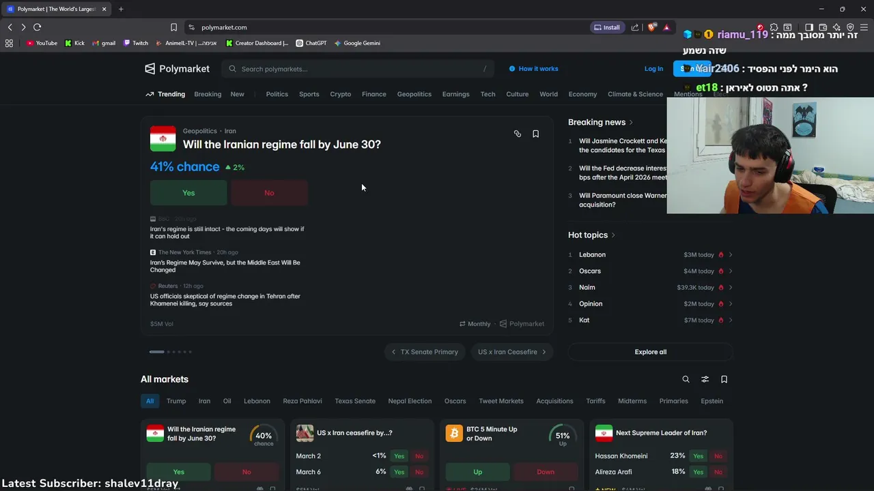Go to next US x Iran Ceasefire slide
874x491 pixels.
coord(512,352)
